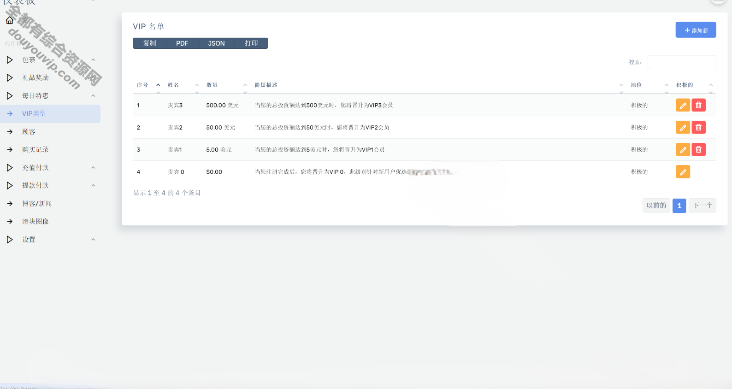Click the VIP 名单 heading
The width and height of the screenshot is (732, 389).
coord(148,27)
